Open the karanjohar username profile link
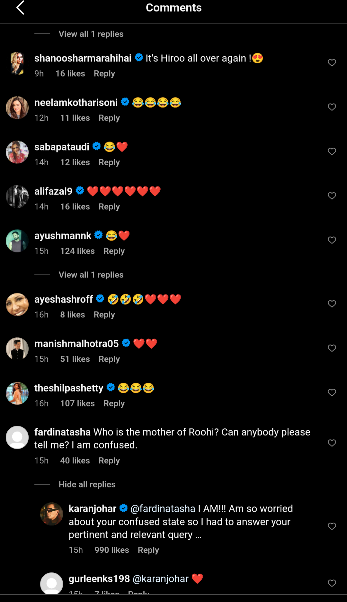The height and width of the screenshot is (602, 347). coord(93,509)
